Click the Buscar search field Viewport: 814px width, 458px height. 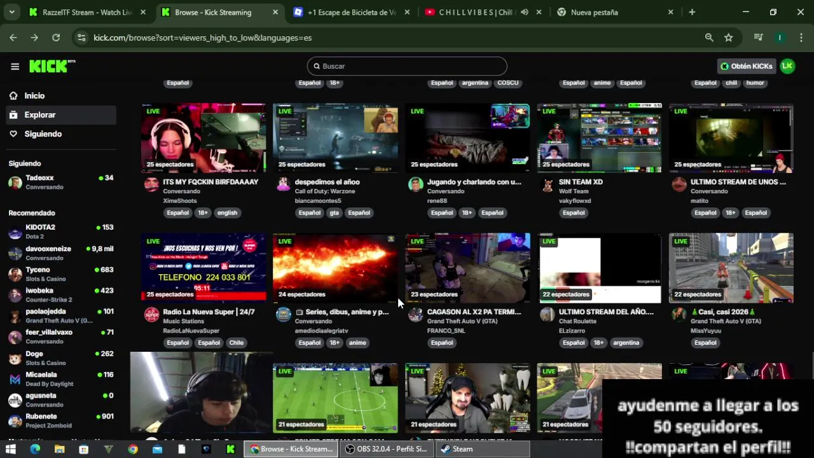coord(407,66)
